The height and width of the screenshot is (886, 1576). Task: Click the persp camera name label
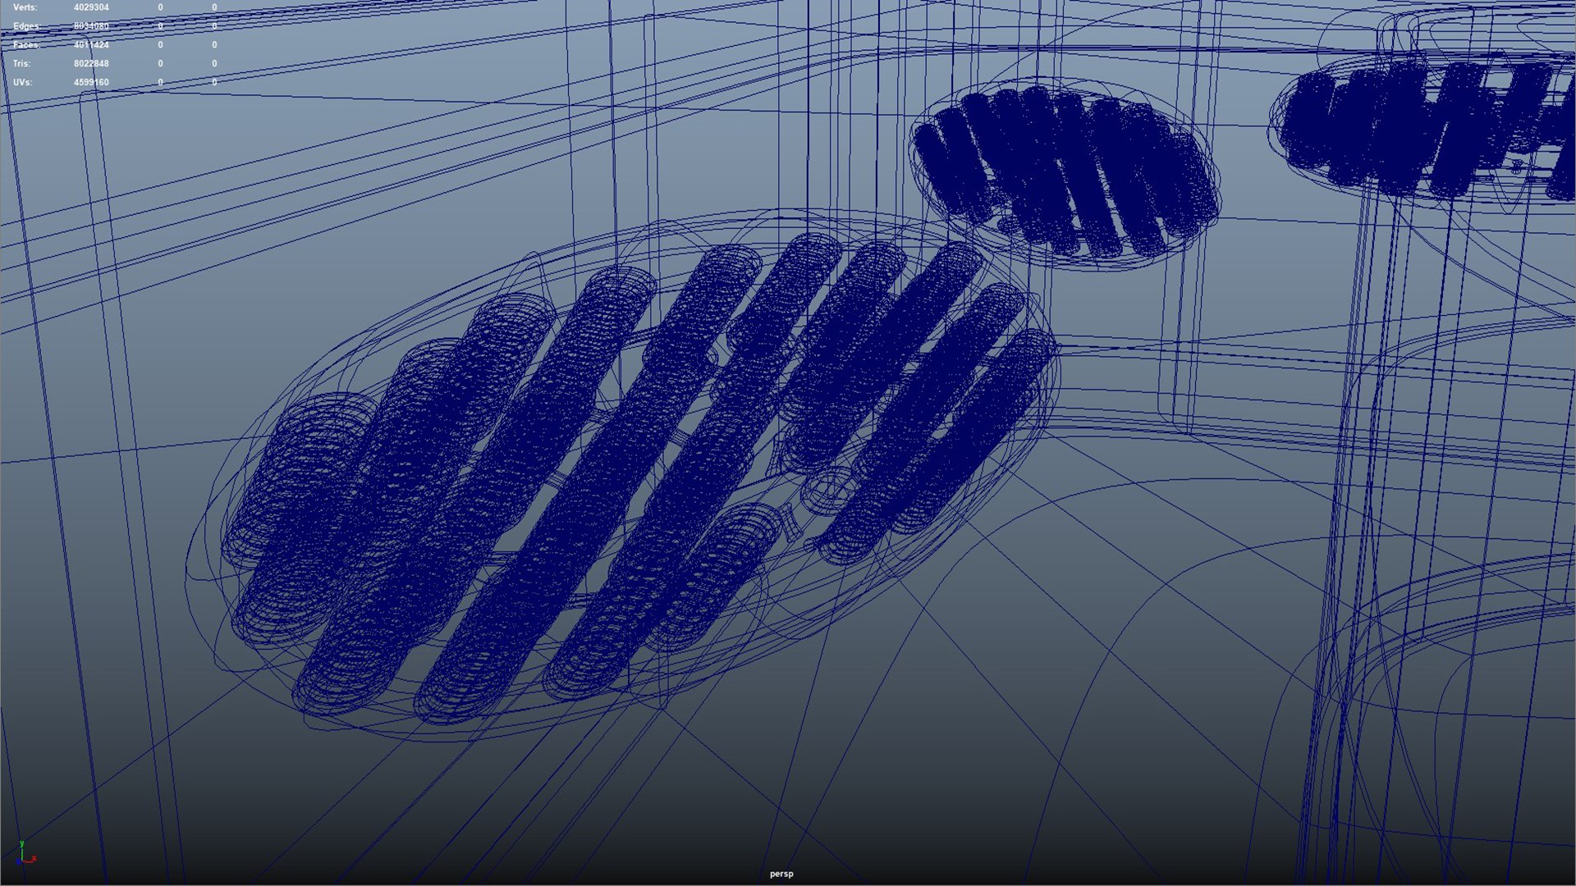point(781,874)
